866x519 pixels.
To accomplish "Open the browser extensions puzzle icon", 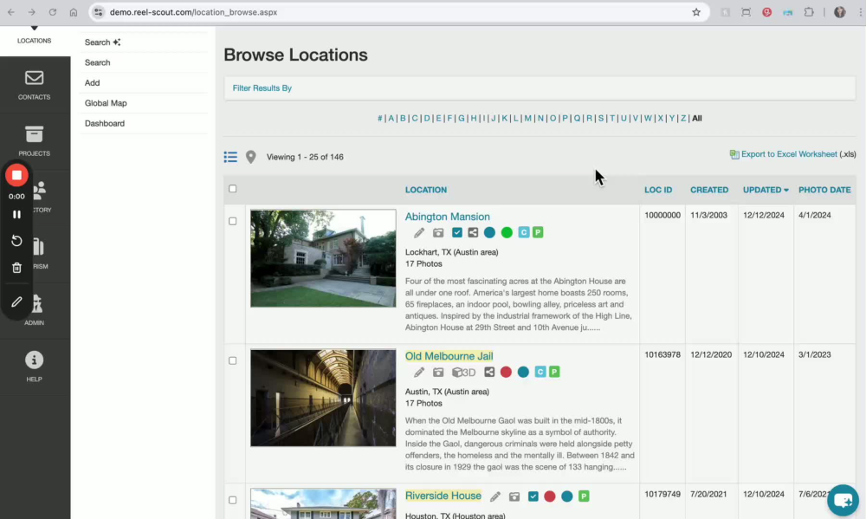I will coord(809,12).
